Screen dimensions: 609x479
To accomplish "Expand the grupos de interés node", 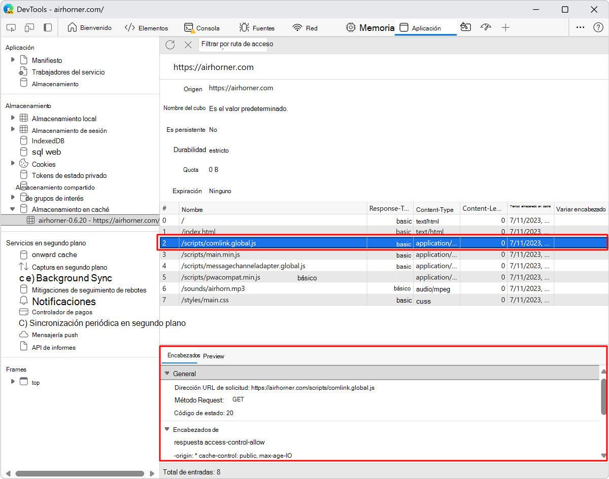I will [x=13, y=197].
